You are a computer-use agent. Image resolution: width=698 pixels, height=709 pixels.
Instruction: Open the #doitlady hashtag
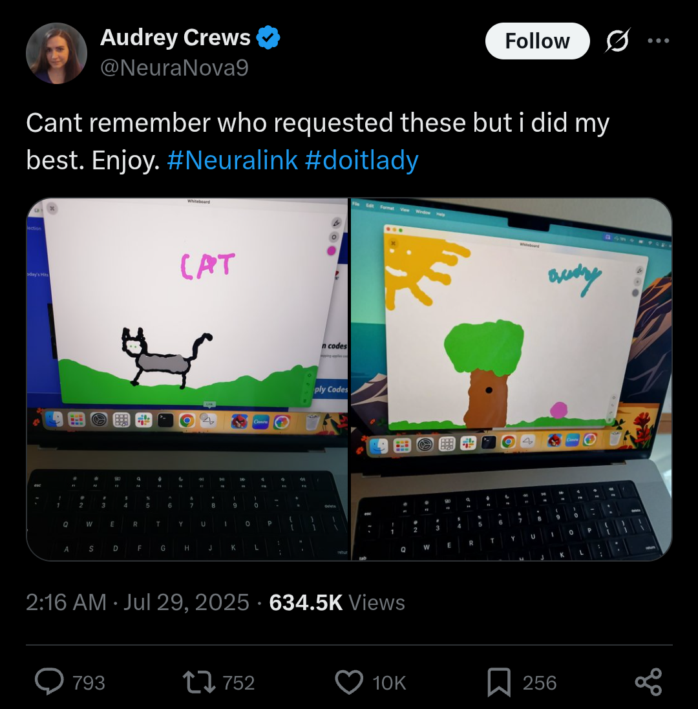(x=362, y=160)
